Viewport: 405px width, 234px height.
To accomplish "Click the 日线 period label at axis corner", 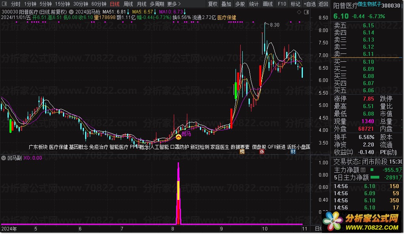I will coord(319,228).
